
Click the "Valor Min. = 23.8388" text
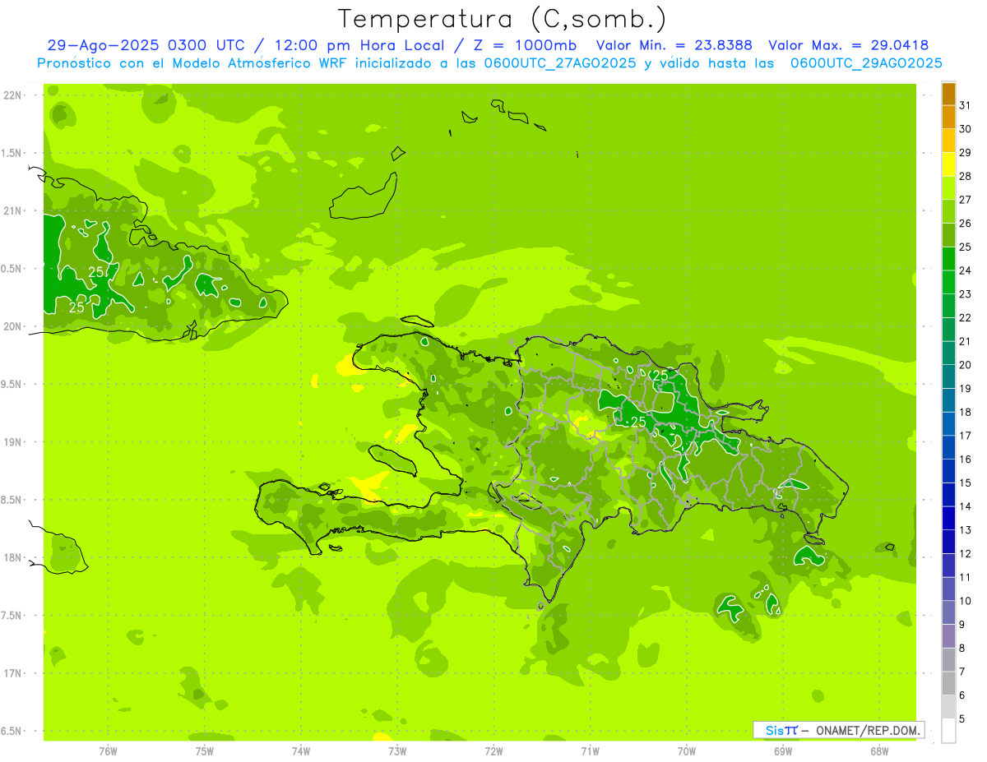tap(674, 45)
